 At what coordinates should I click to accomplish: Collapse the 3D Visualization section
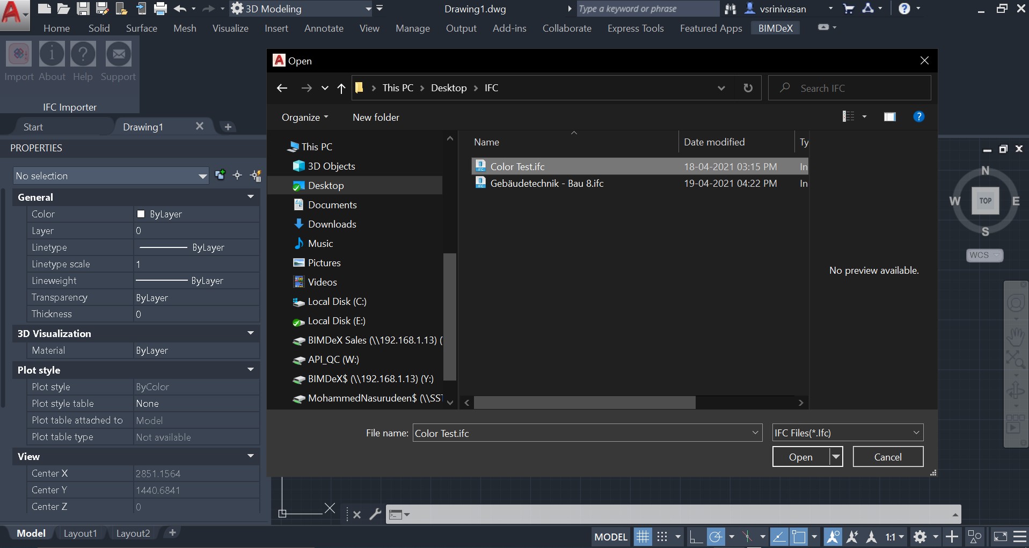click(251, 333)
